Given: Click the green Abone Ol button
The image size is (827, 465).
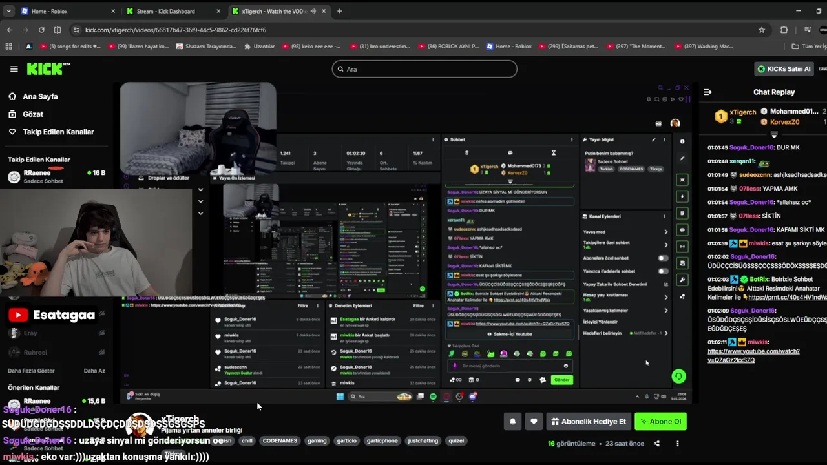Looking at the screenshot, I should coord(660,422).
